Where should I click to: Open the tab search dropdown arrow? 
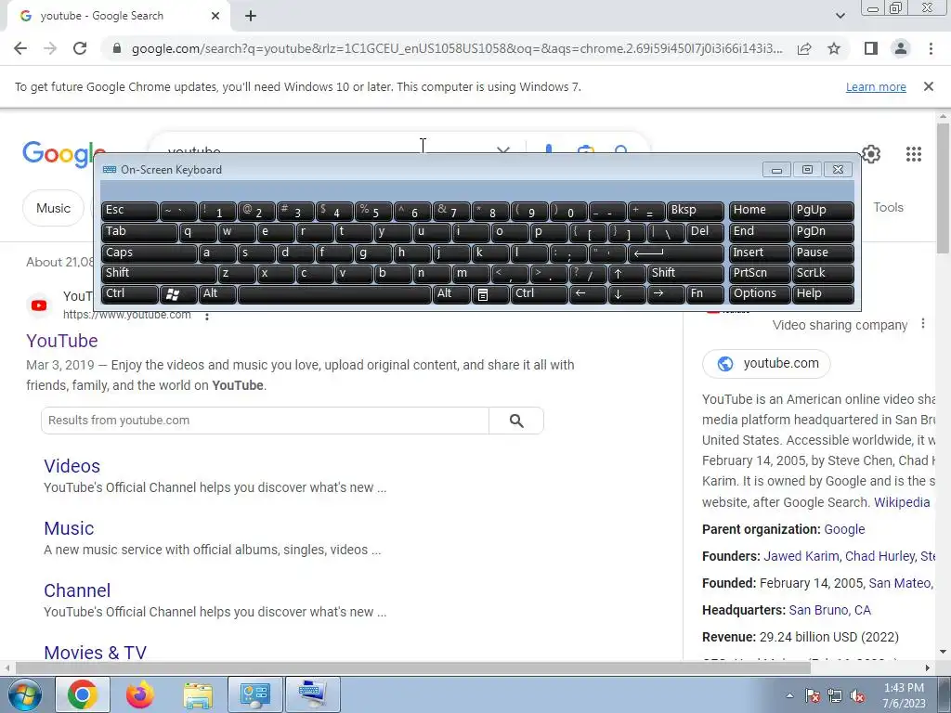pos(840,16)
